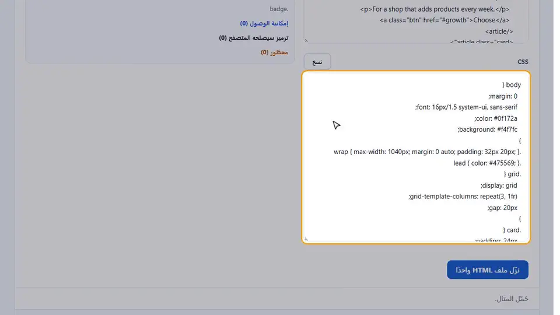Click the 'badge.' text in the panel
This screenshot has height=315, width=560.
[279, 9]
